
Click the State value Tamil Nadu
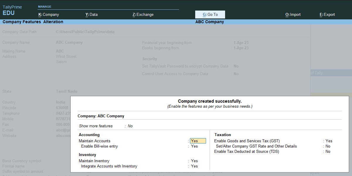(67, 91)
